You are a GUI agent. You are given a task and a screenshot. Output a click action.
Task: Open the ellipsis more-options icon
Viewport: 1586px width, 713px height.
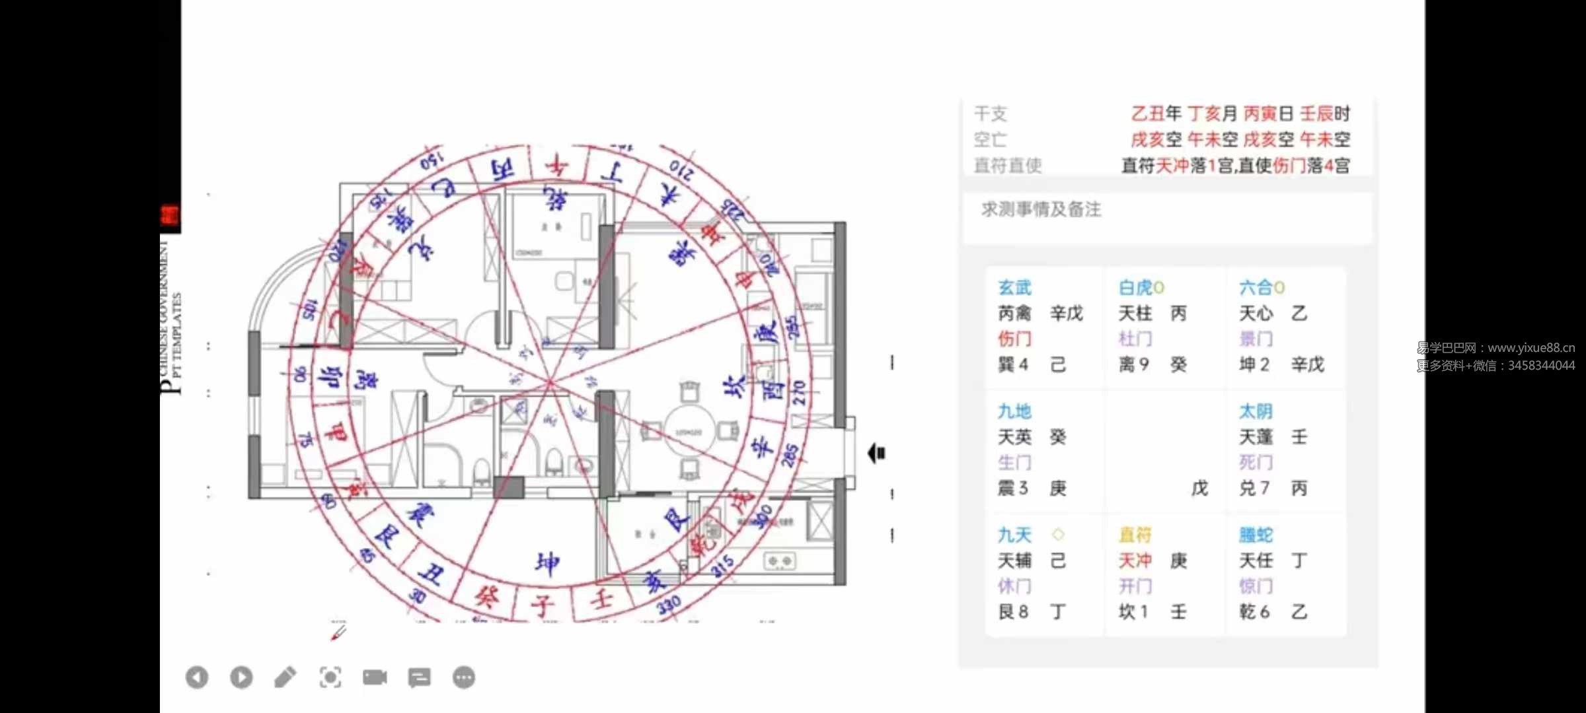(x=463, y=677)
